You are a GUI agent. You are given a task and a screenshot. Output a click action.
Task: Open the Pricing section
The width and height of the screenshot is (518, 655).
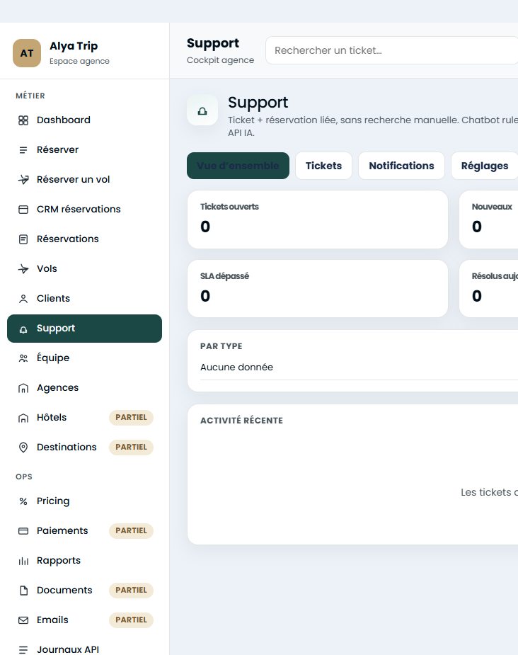click(x=84, y=501)
